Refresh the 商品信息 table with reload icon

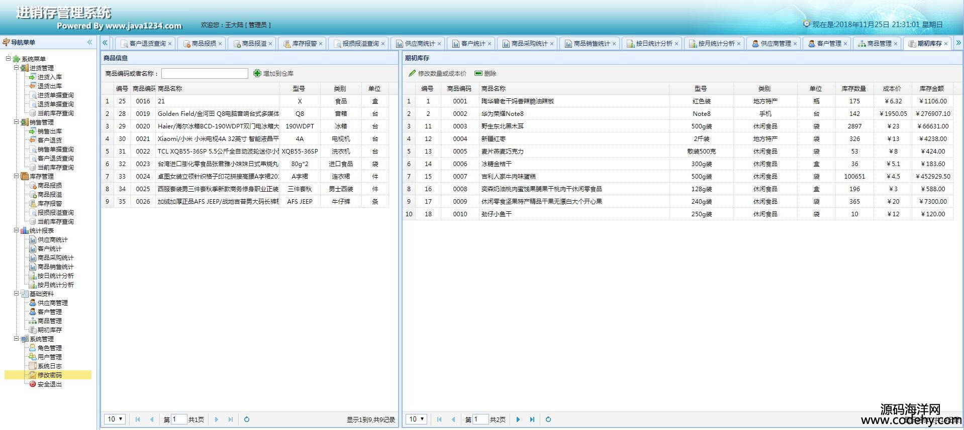(x=247, y=419)
